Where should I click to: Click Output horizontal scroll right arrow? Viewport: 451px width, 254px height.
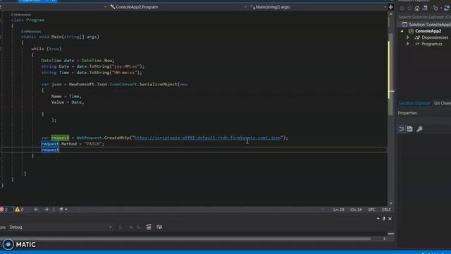[384, 238]
